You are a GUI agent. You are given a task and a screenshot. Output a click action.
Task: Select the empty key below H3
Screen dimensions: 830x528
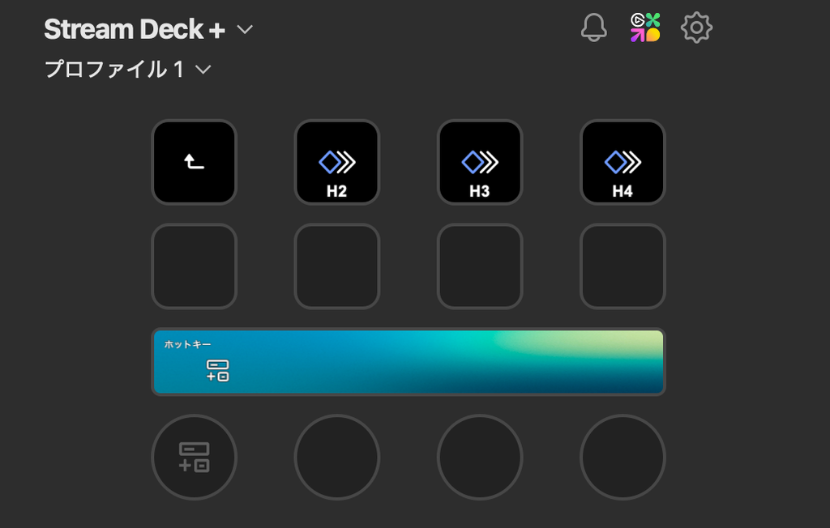480,266
